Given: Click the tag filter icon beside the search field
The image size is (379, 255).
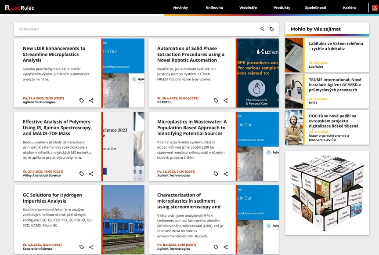Looking at the screenshot, I should (272, 29).
